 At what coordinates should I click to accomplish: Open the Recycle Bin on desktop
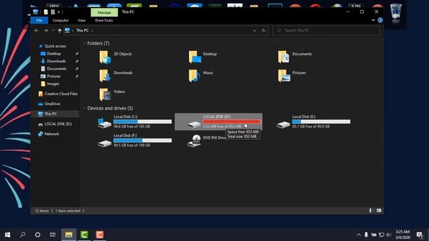[x=395, y=12]
